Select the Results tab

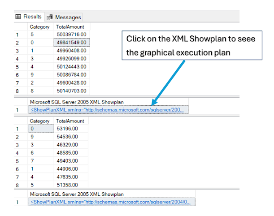click(32, 17)
